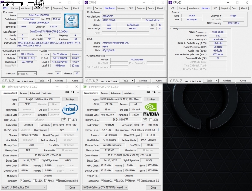
Task: Click the refresh icon in NVIDIA GPU-Z
Action: pyautogui.click(x=154, y=92)
